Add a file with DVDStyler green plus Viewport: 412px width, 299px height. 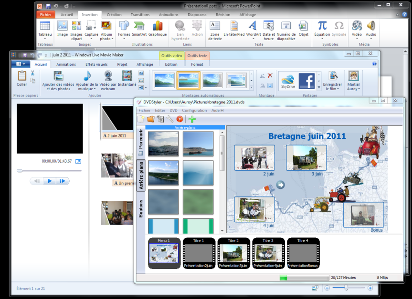tap(192, 119)
